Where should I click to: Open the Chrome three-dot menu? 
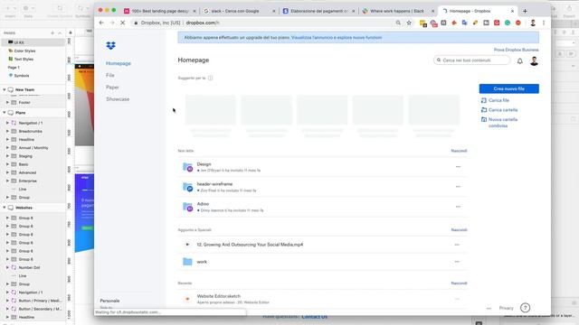[x=544, y=23]
